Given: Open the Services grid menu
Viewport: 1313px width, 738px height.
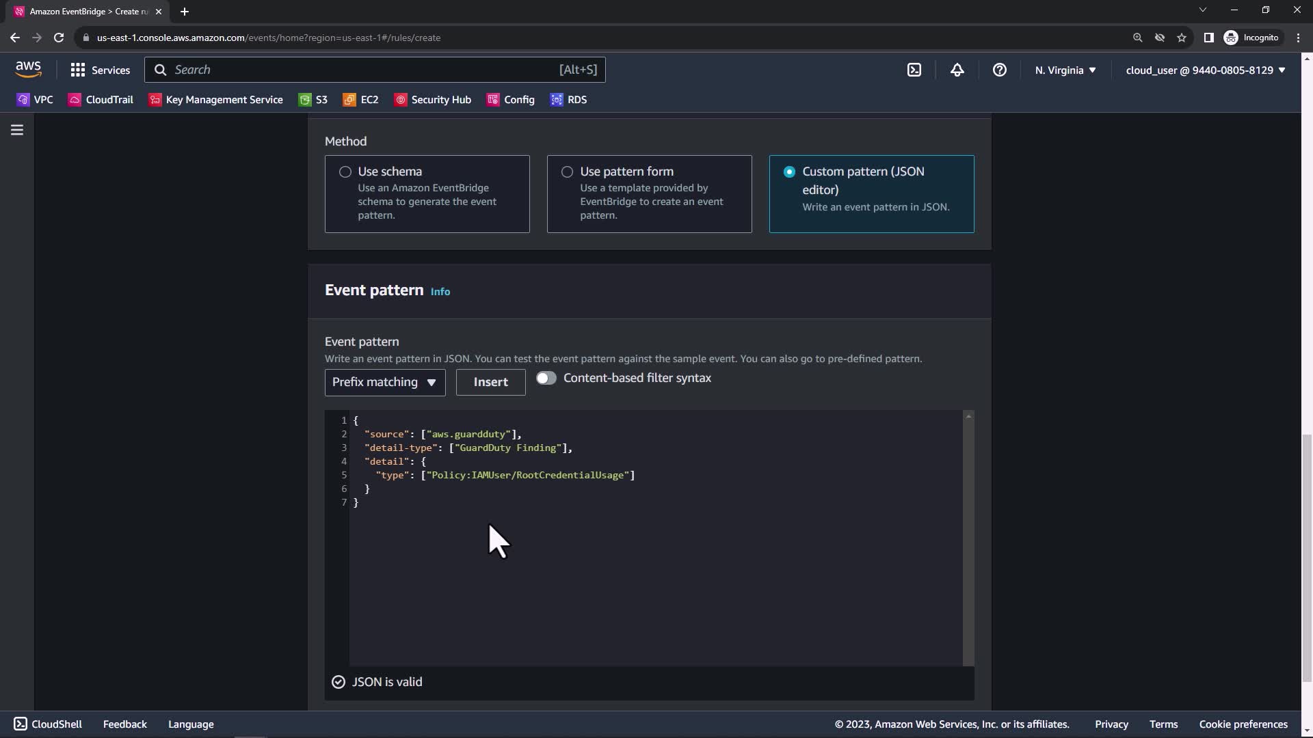Looking at the screenshot, I should click(x=100, y=70).
